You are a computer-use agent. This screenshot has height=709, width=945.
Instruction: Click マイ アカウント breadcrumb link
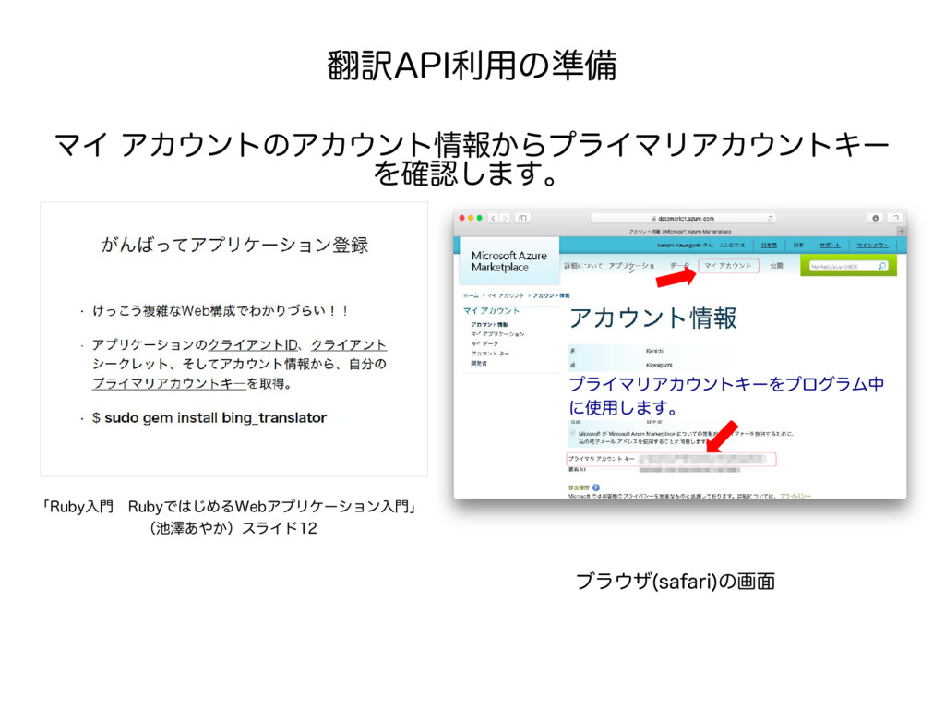505,295
